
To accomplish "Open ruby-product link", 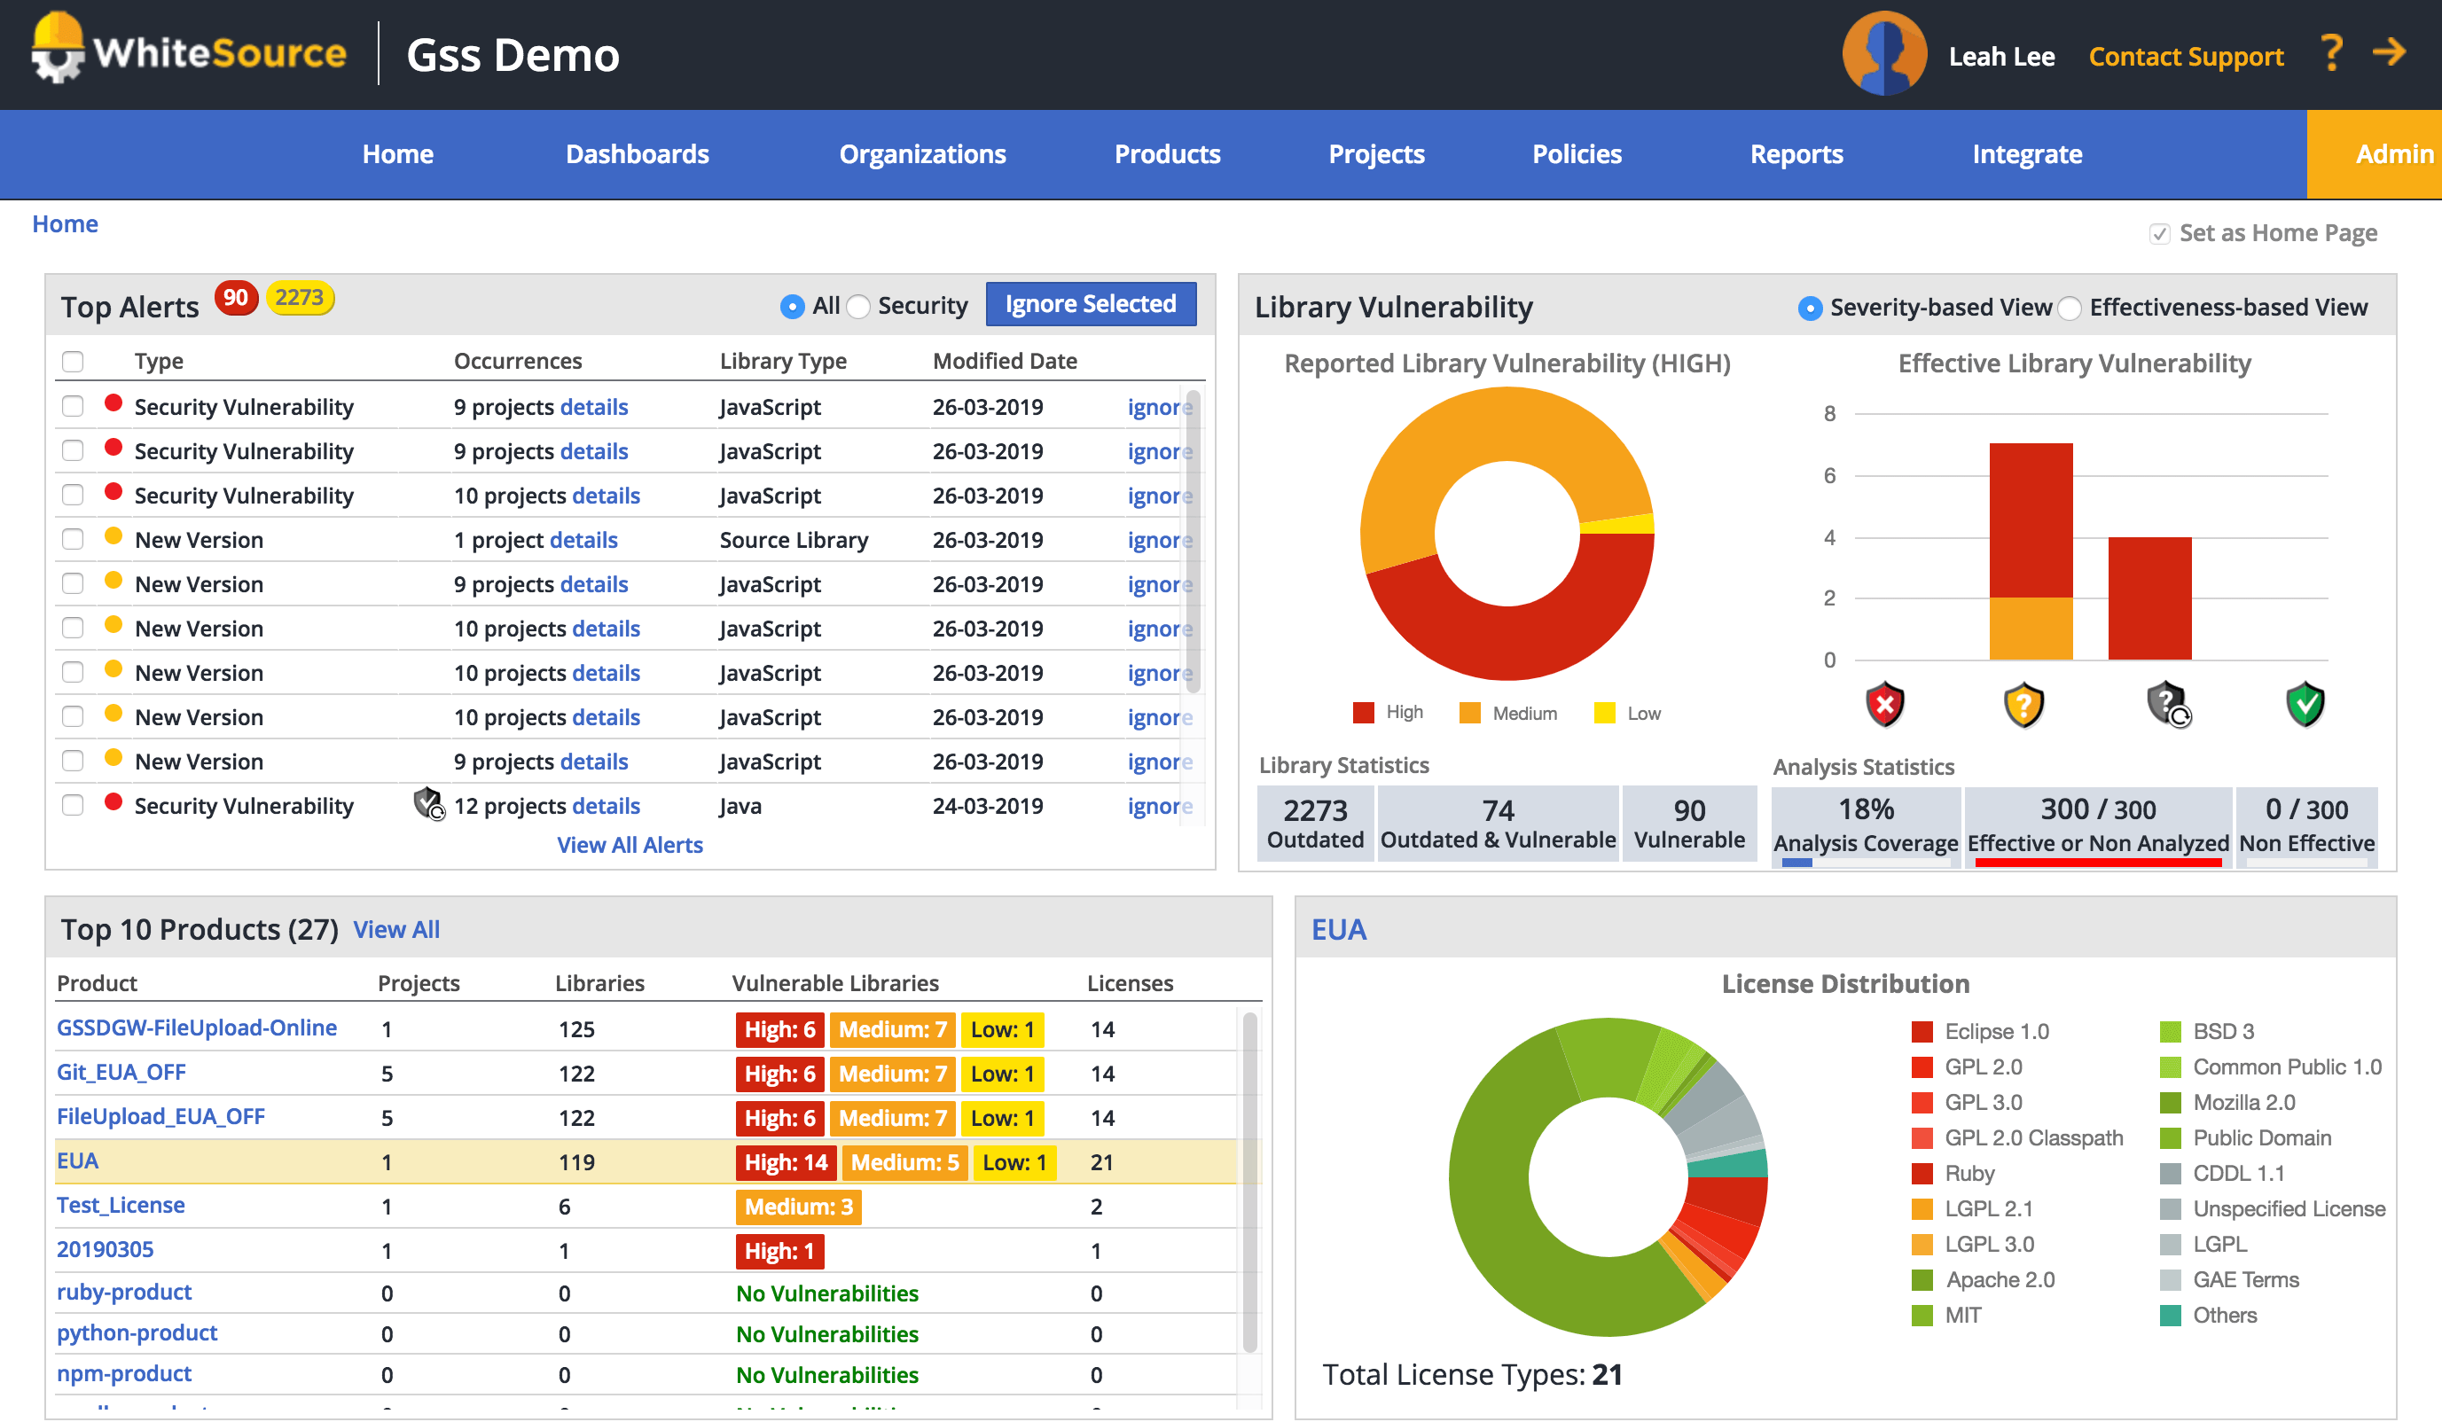I will pos(124,1293).
